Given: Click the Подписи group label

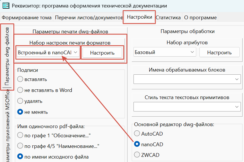Looking at the screenshot, I should (x=28, y=70).
